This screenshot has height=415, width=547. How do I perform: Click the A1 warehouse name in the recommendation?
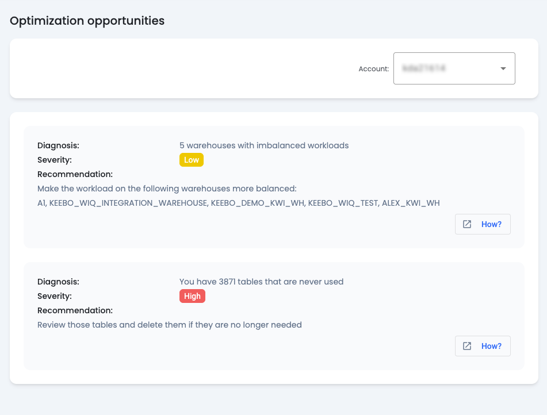click(40, 203)
